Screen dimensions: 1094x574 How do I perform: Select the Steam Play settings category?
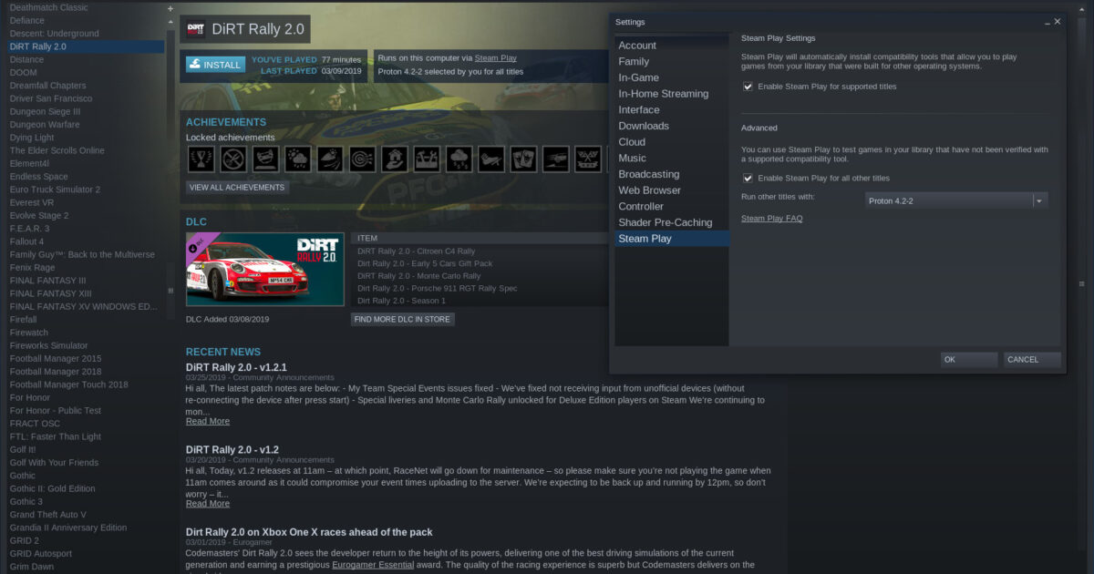click(672, 239)
